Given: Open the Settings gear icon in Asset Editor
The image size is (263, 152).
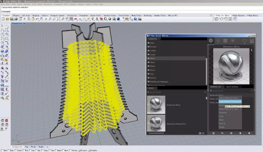Looking at the screenshot, I should point(233,40).
